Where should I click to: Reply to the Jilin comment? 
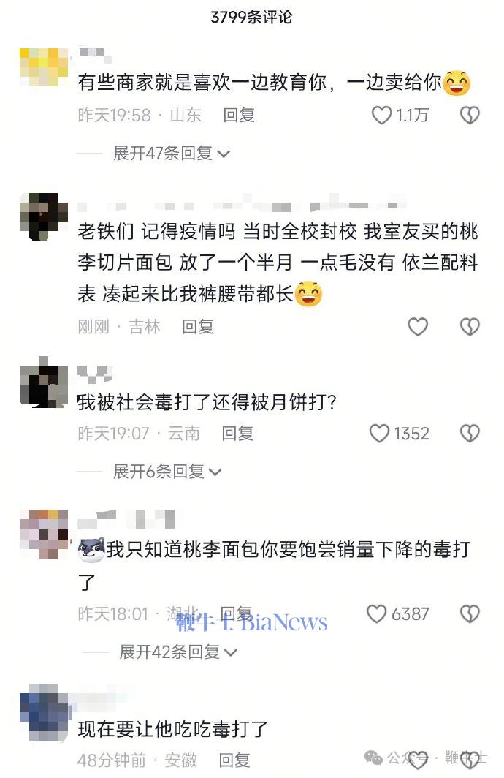[x=198, y=326]
